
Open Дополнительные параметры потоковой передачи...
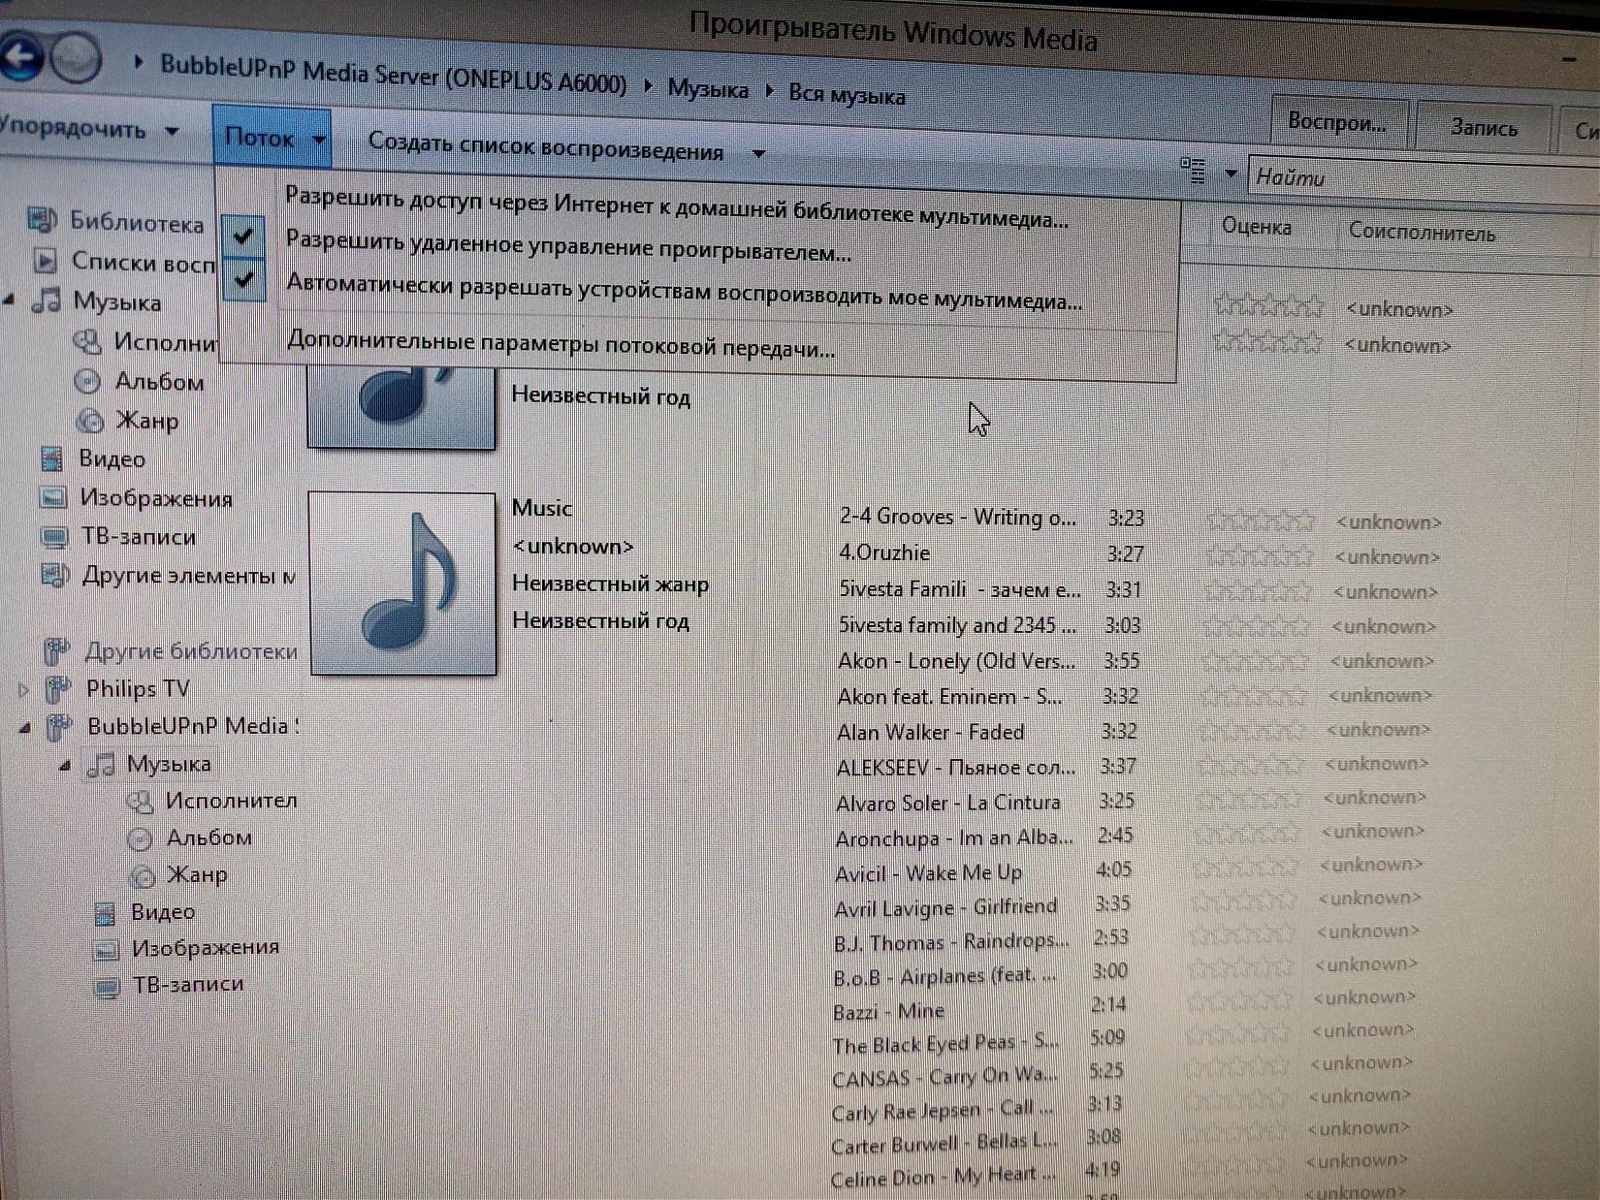click(560, 344)
